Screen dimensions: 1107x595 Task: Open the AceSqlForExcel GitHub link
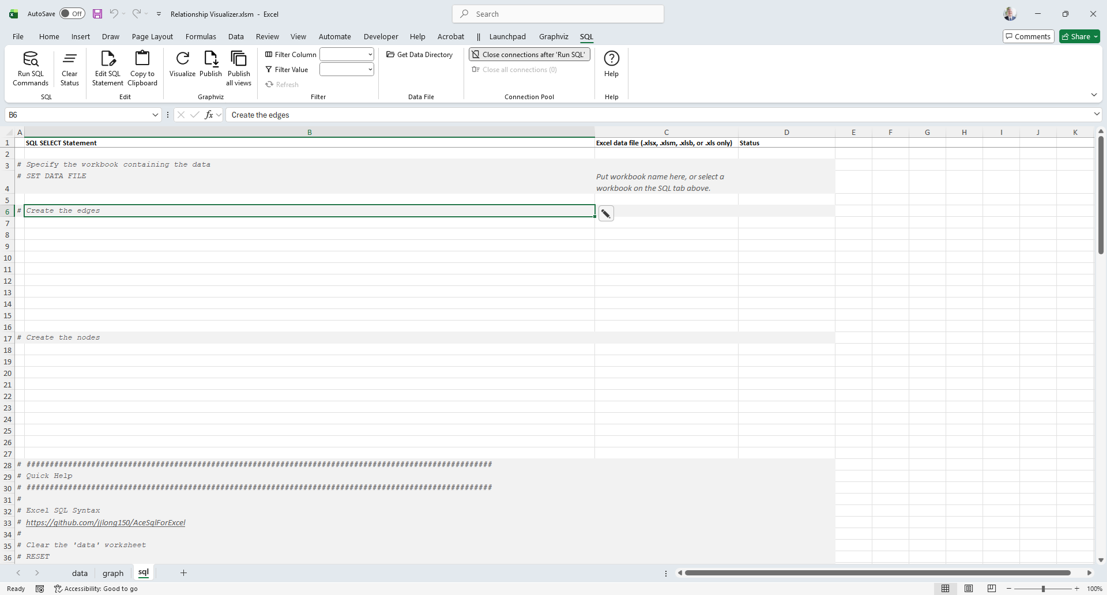click(x=106, y=523)
